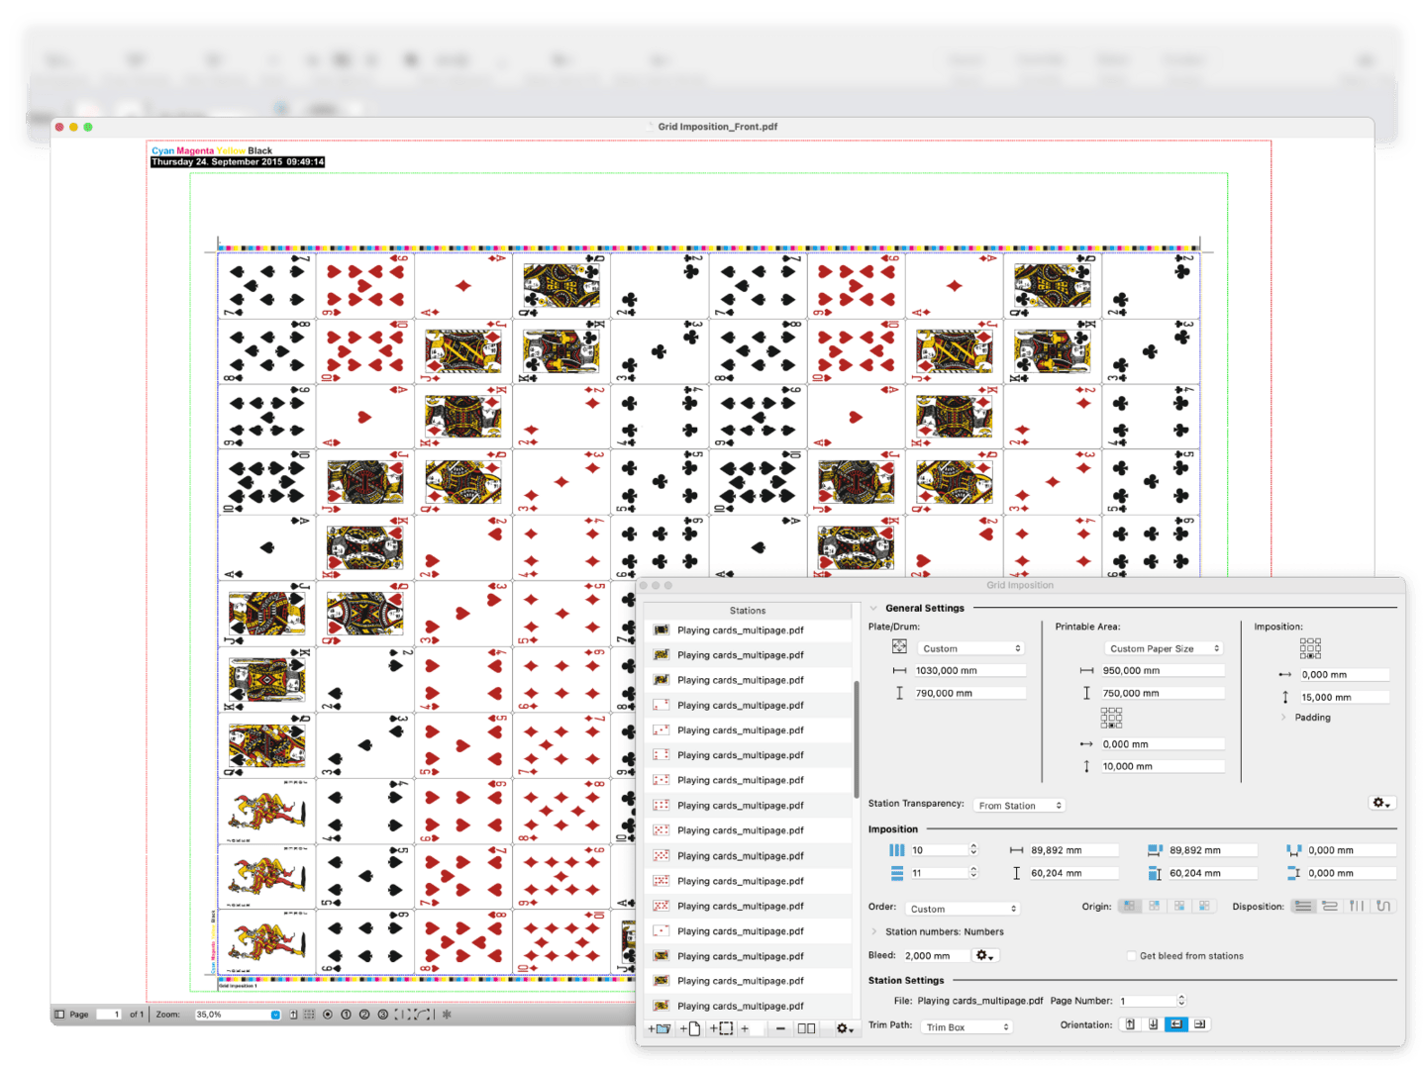The width and height of the screenshot is (1425, 1069).
Task: Open General Settings gear menu on right
Action: pyautogui.click(x=1381, y=803)
